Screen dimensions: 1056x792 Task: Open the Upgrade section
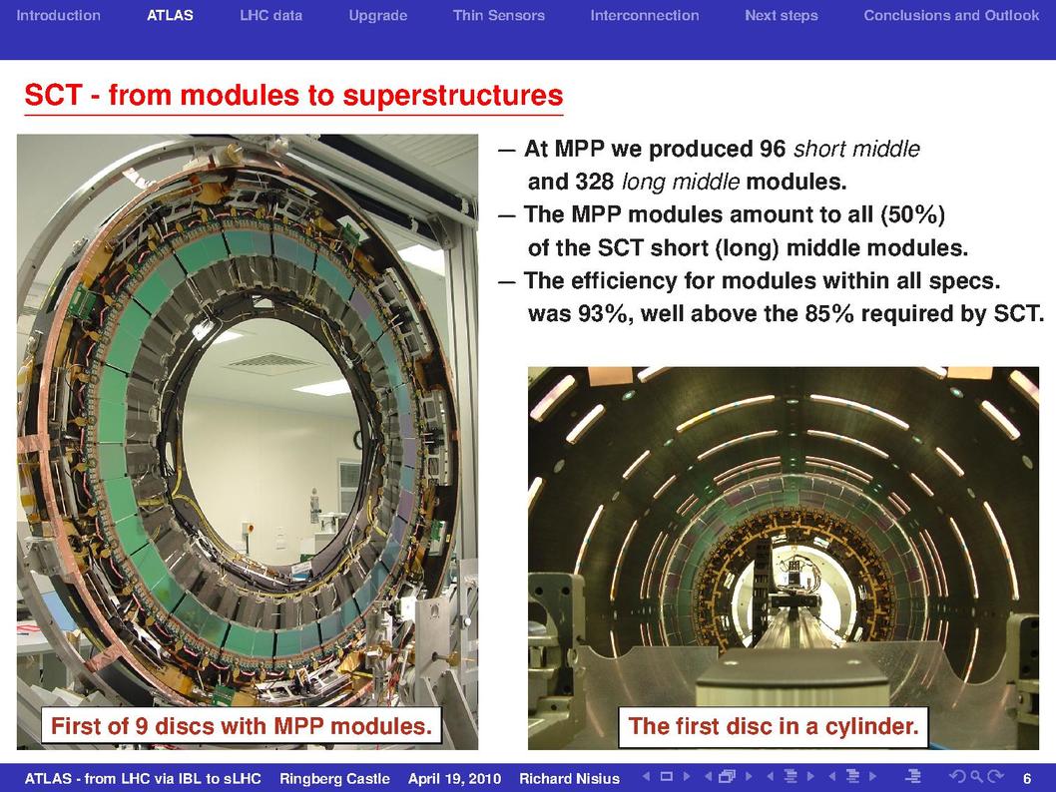pos(378,16)
